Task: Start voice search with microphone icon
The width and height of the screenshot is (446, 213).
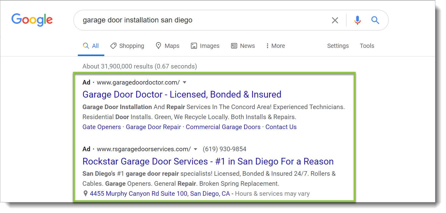Action: click(358, 20)
